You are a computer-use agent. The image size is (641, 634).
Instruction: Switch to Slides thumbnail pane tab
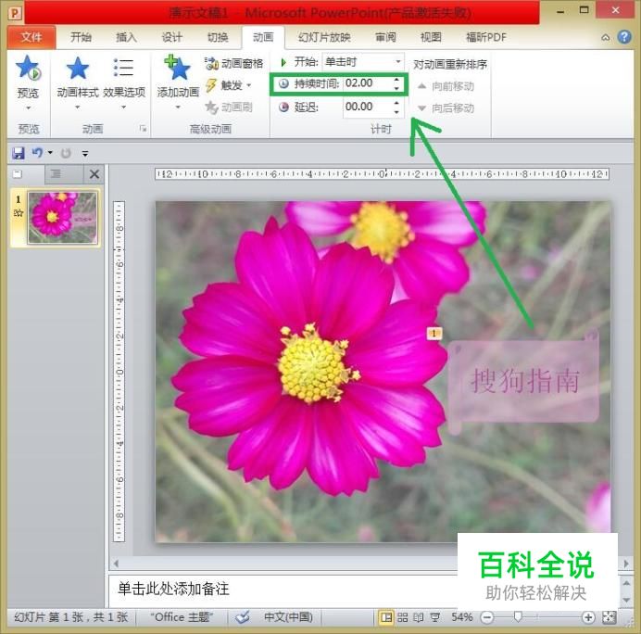coord(18,174)
